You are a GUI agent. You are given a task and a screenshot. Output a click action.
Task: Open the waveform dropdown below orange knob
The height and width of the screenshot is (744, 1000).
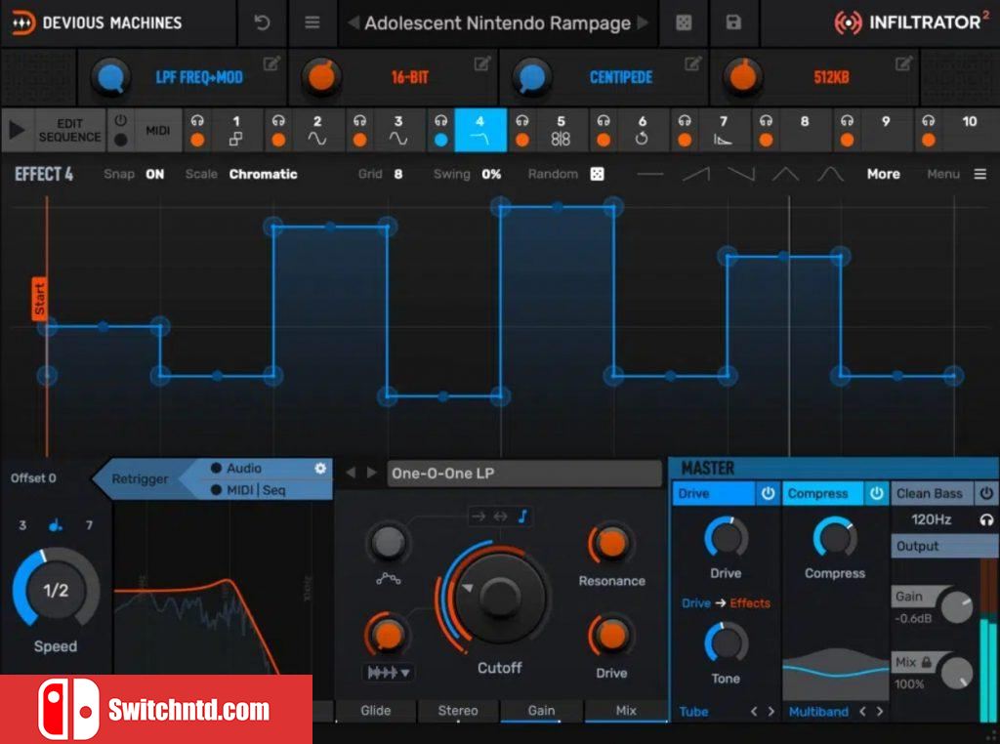[x=387, y=673]
